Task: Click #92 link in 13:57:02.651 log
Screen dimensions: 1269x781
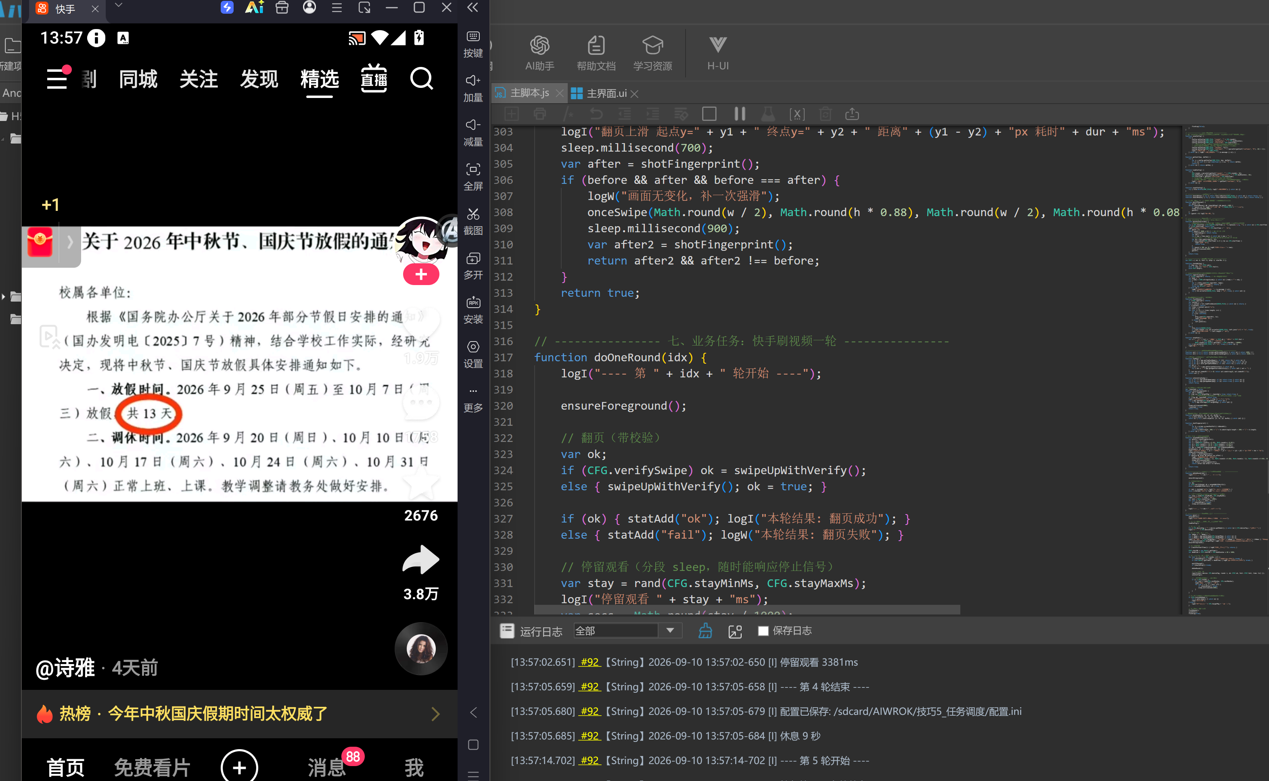Action: point(589,662)
